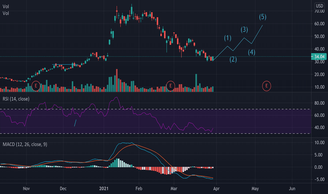Screen dimensions: 328x194
Task: Click the earnings E marker near November
Action: point(36,86)
